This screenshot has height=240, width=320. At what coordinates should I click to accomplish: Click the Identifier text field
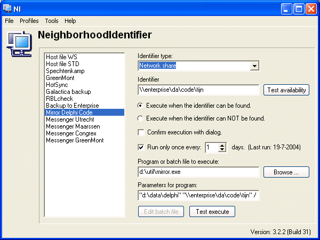click(198, 90)
